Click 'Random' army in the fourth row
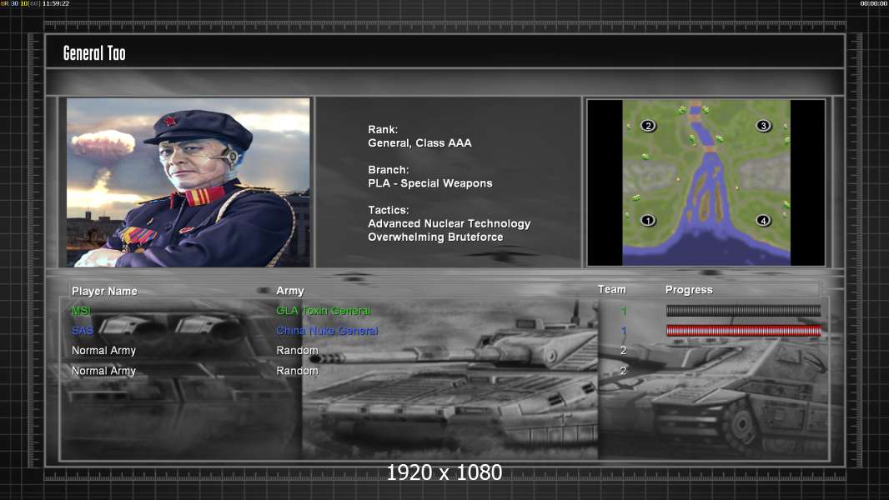889x500 pixels. pyautogui.click(x=297, y=371)
